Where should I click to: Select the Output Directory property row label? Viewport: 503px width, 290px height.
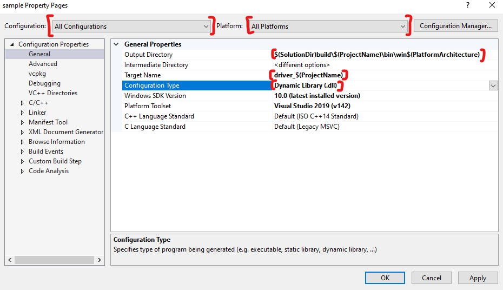pyautogui.click(x=149, y=55)
